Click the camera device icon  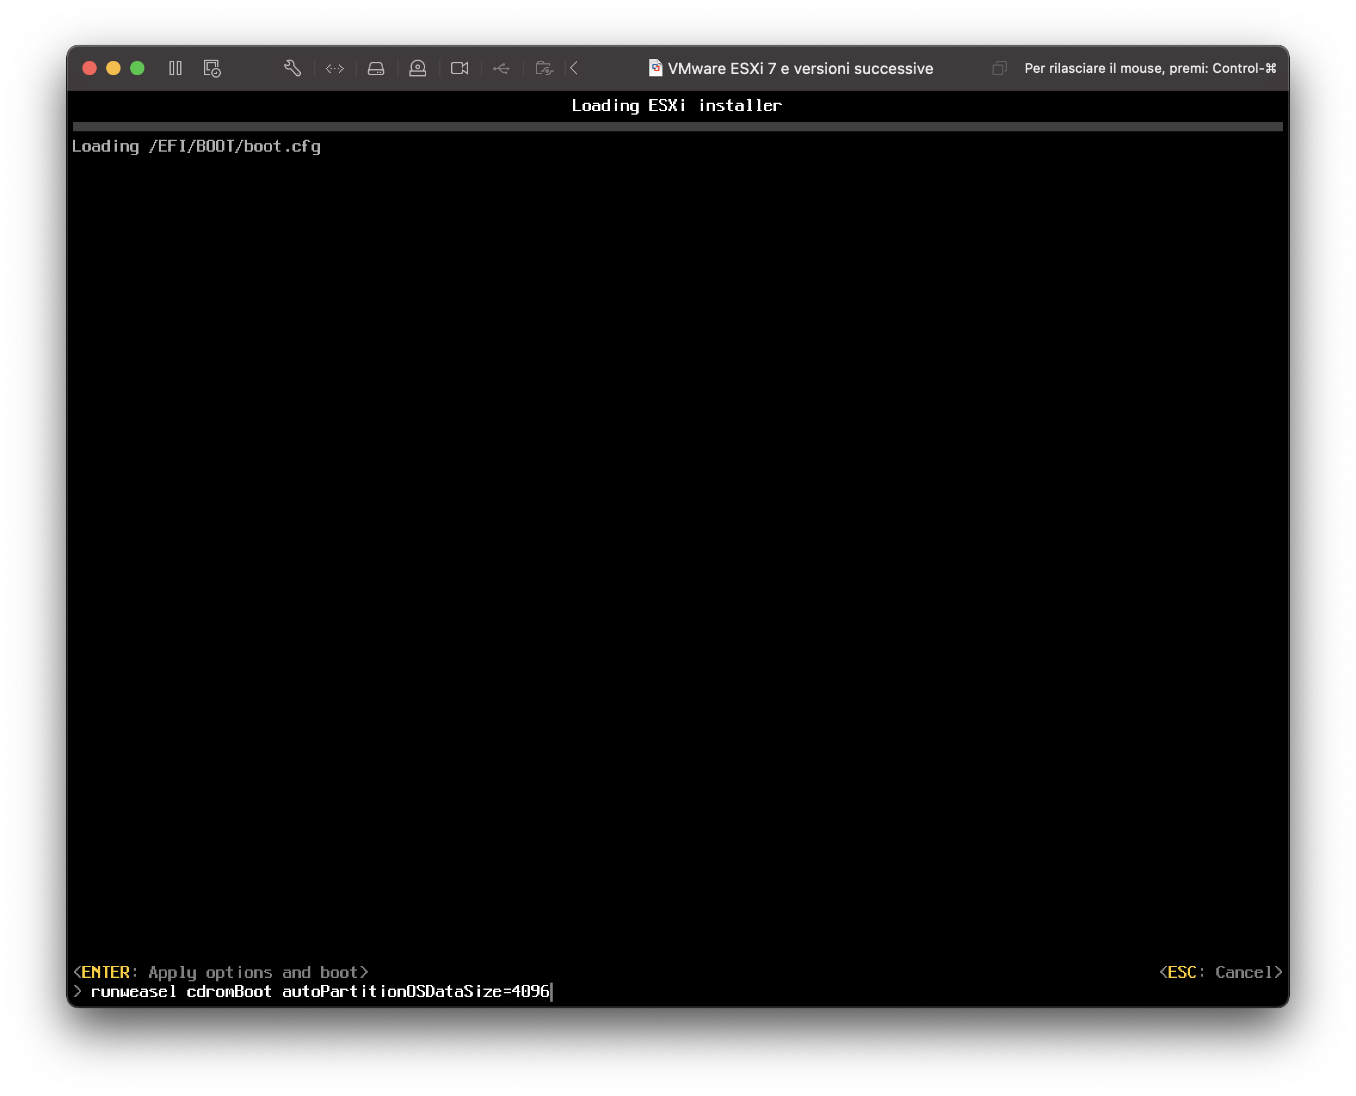[460, 68]
